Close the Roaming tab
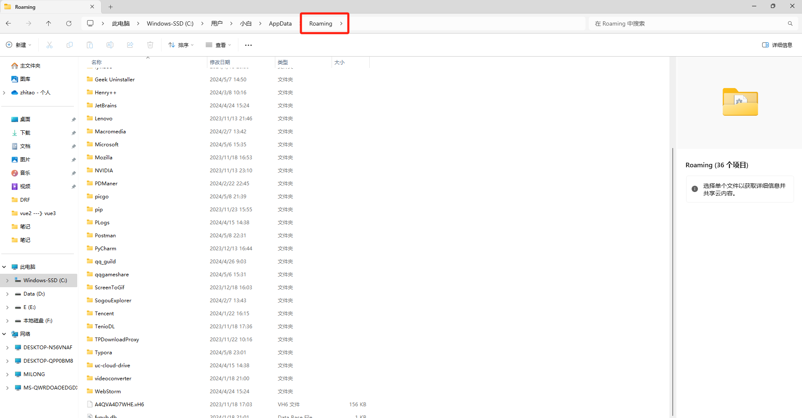 pyautogui.click(x=92, y=7)
